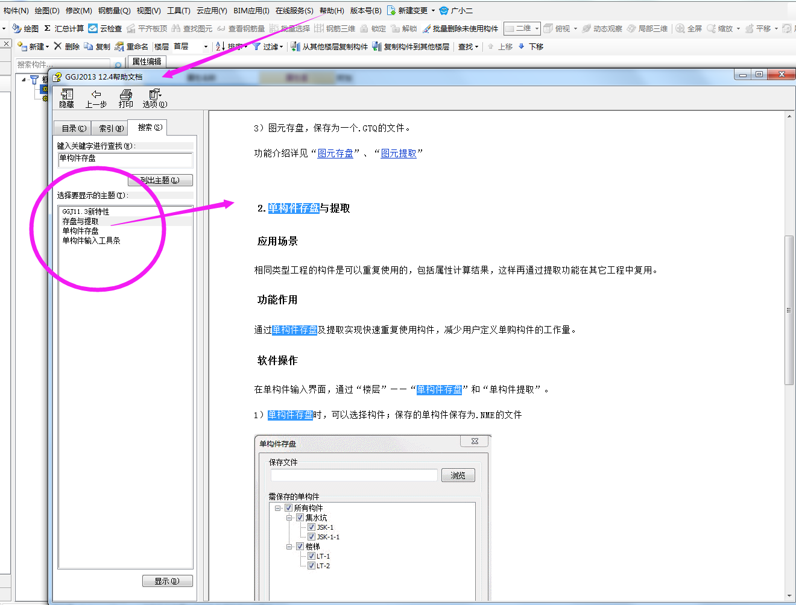Toggle 楼梯 checkbox

click(300, 547)
